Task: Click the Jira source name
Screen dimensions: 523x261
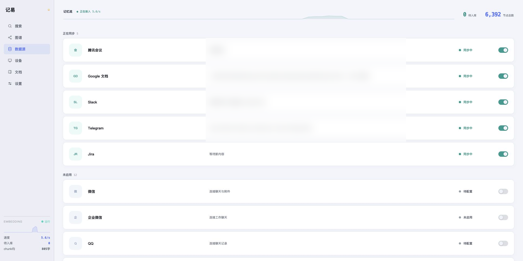Action: [91, 154]
